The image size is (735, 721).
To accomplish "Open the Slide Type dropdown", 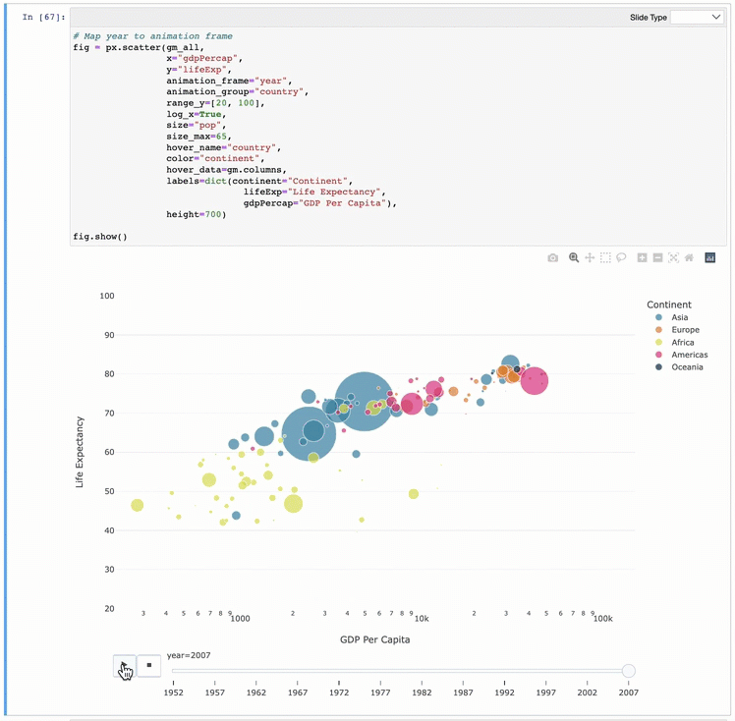I will pos(697,18).
